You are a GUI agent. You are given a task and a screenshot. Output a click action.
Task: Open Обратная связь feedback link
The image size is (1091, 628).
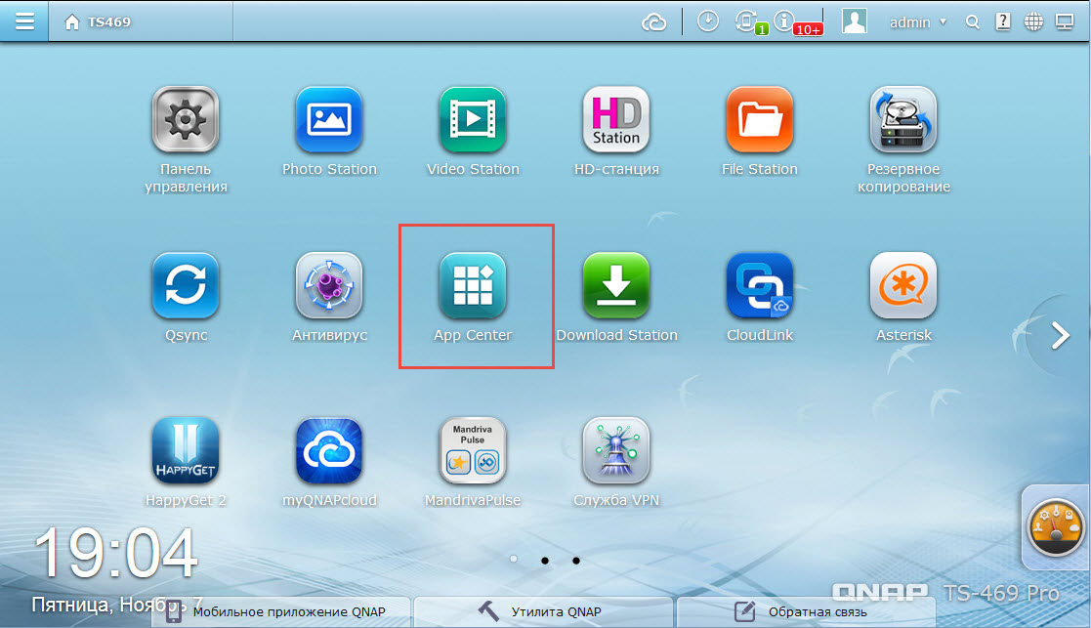click(806, 612)
